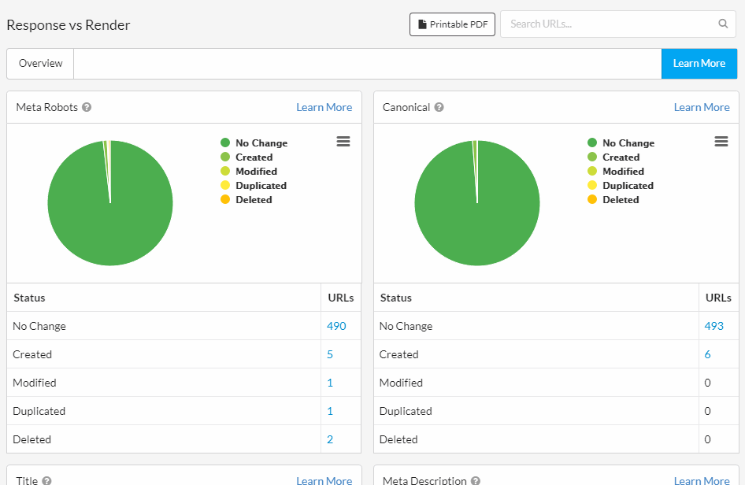Click the Title help question icon
Image resolution: width=745 pixels, height=485 pixels.
pyautogui.click(x=46, y=481)
